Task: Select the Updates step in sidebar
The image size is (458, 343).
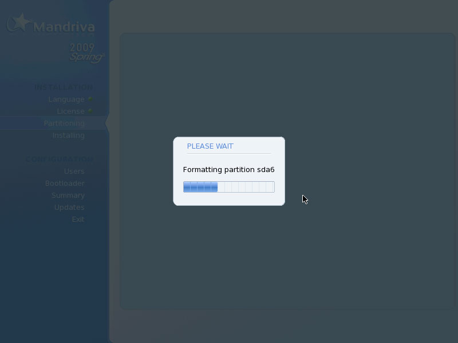Action: (x=69, y=207)
